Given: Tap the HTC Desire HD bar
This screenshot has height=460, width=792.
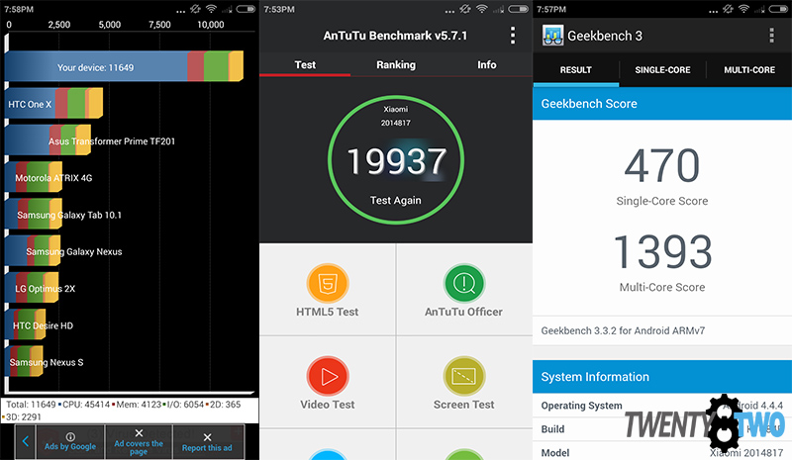Looking at the screenshot, I should tap(26, 324).
